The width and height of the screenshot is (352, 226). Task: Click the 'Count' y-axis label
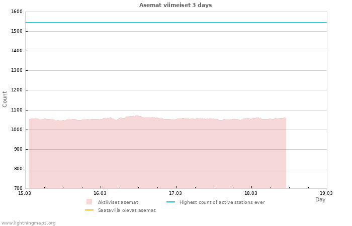(x=5, y=99)
